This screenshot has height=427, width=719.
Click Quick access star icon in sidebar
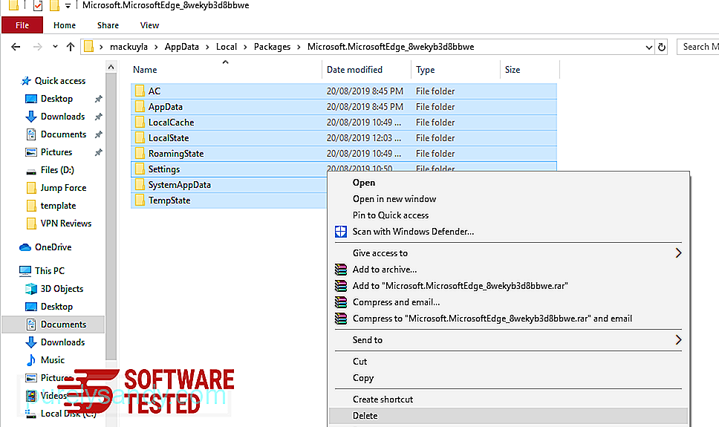tap(26, 81)
